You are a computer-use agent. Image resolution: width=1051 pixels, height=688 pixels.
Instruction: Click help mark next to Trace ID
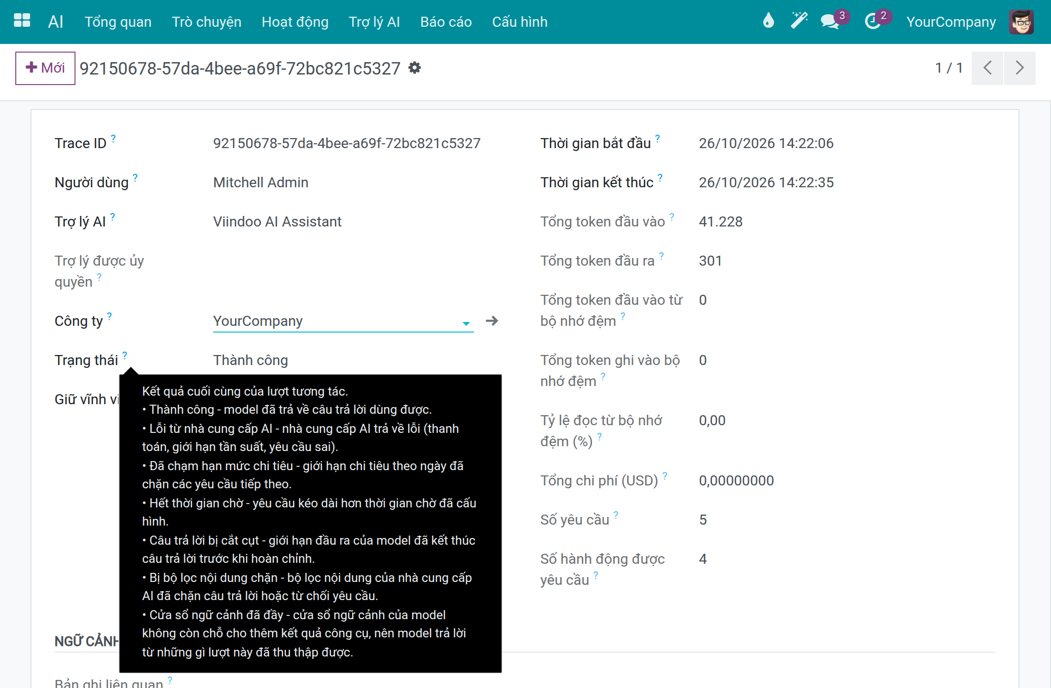(x=113, y=138)
